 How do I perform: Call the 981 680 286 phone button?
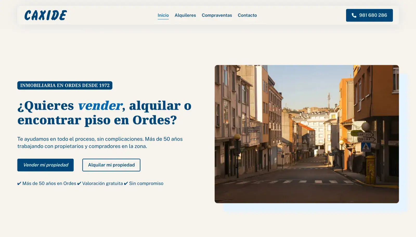pyautogui.click(x=369, y=15)
